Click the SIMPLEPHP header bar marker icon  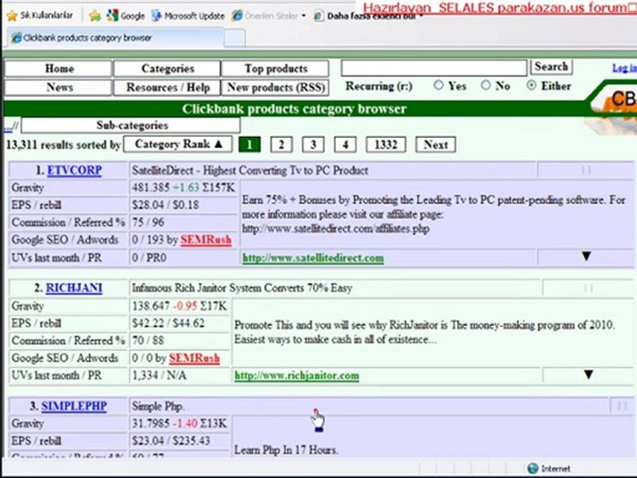pos(622,406)
